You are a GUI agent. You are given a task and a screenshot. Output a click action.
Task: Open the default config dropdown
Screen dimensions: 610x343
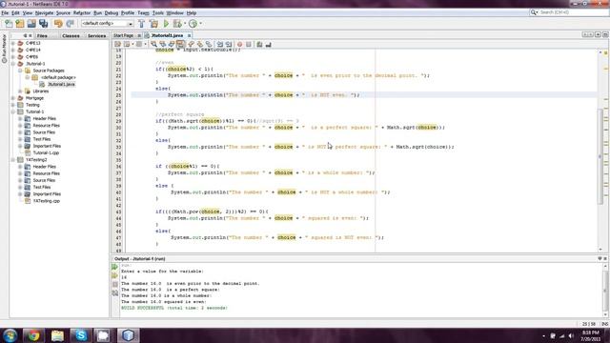(x=107, y=24)
